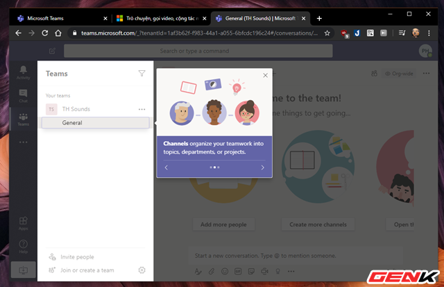Open the Activity bell in the sidebar
The image size is (444, 287).
[x=24, y=72]
